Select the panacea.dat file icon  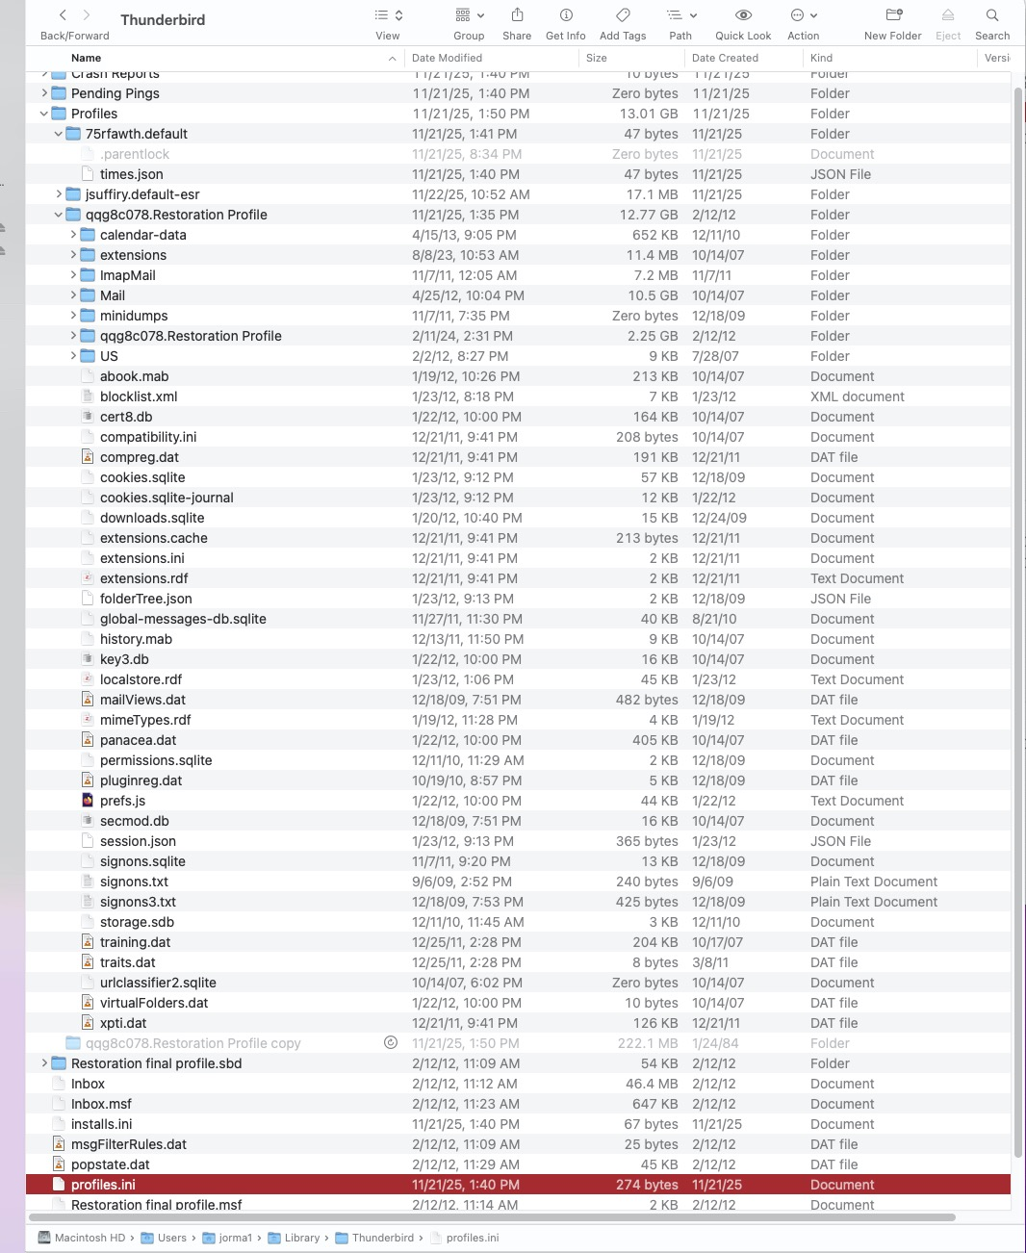[x=88, y=740]
